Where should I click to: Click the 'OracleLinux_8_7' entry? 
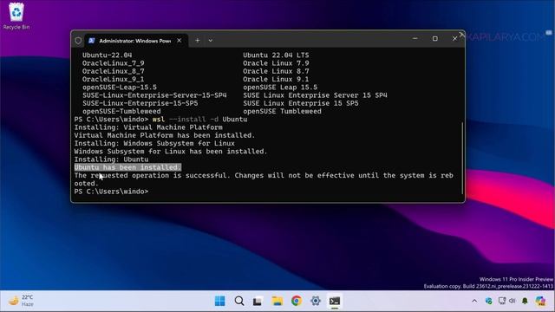click(114, 71)
